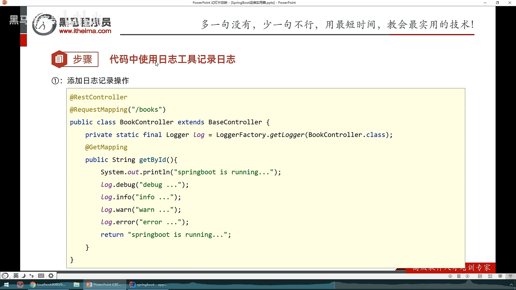Open the slide list menu
Image resolution: width=516 pixels, height=290 pixels.
[x=459, y=276]
